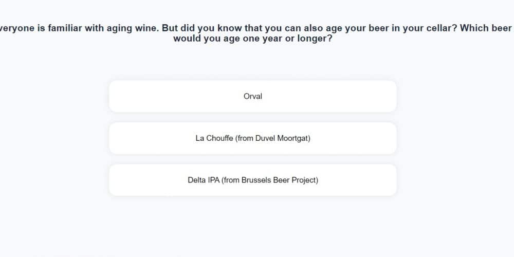514x257 pixels.
Task: Click the word "Orval"
Action: click(x=253, y=96)
